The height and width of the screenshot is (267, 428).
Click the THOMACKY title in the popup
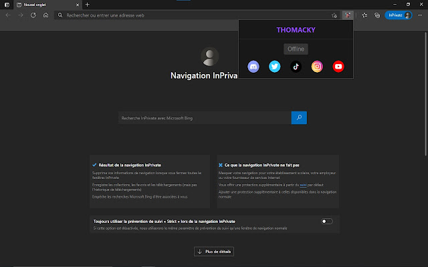coord(296,30)
